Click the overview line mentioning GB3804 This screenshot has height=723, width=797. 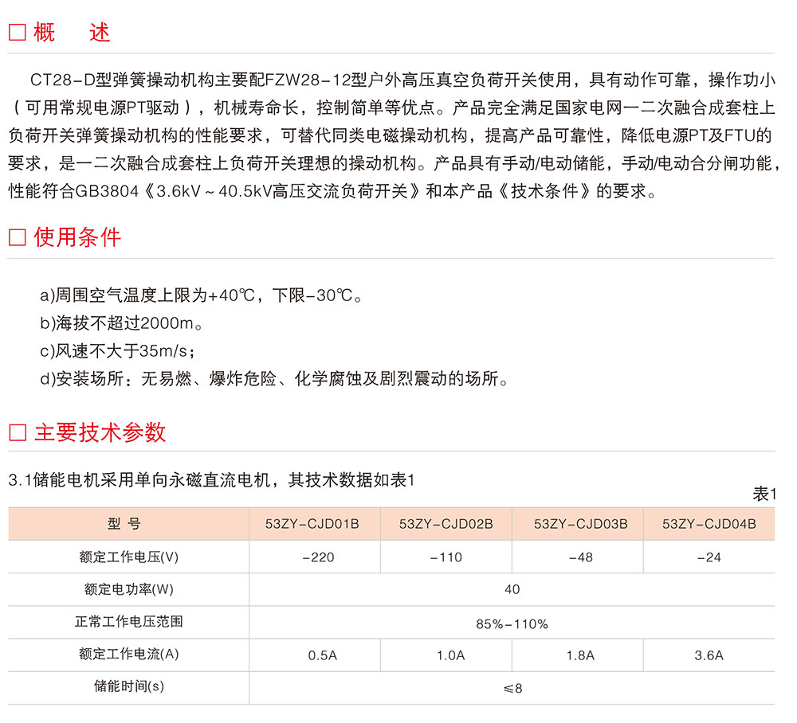coord(333,191)
